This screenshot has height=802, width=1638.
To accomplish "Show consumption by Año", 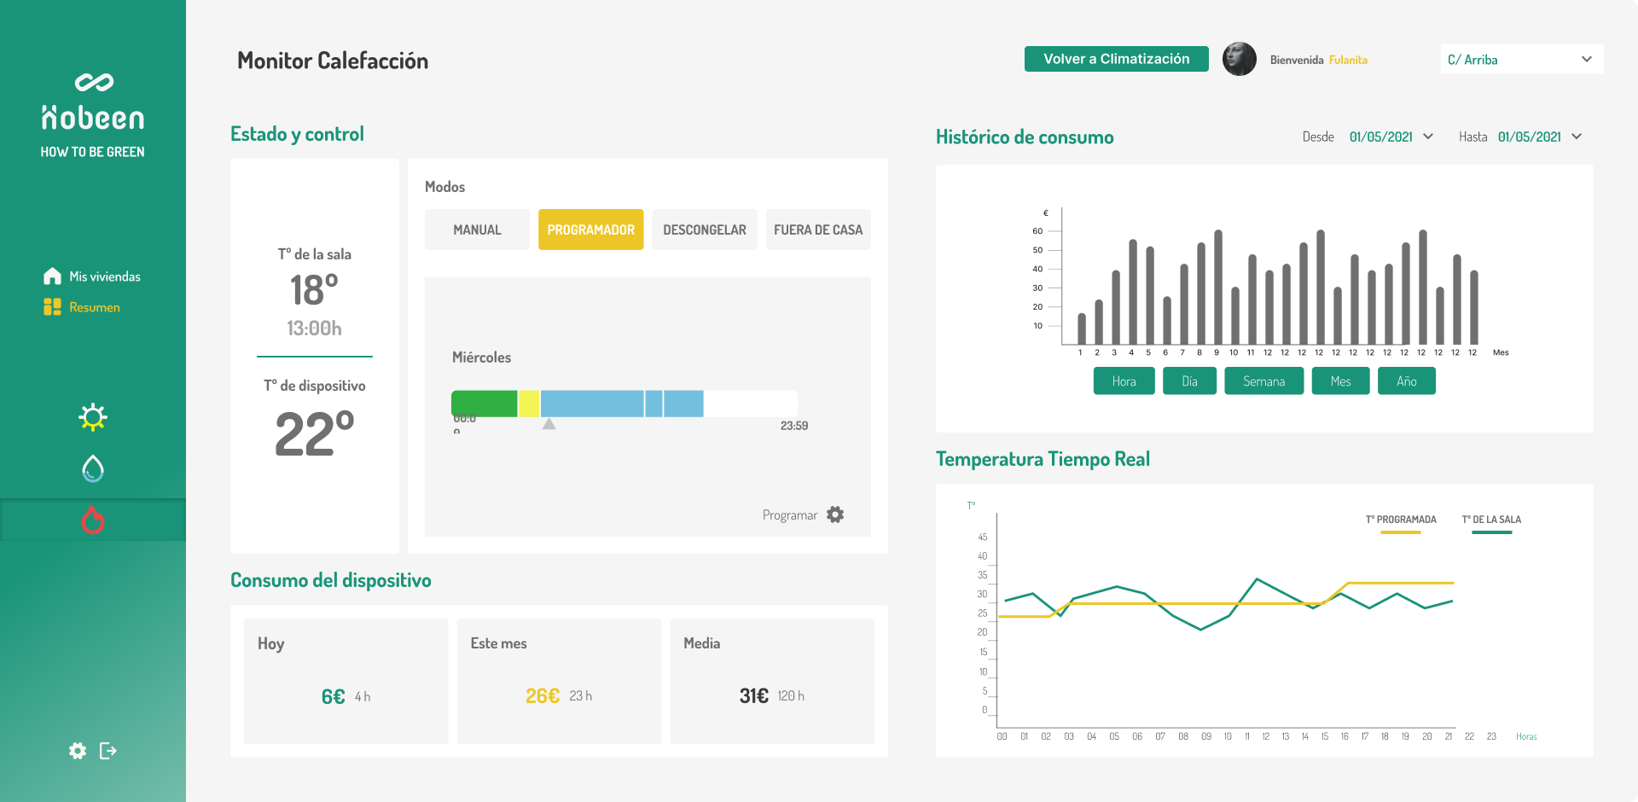I will [x=1406, y=381].
